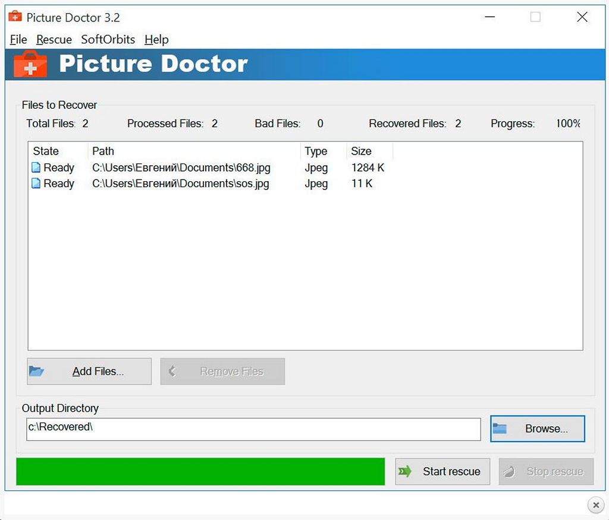Image resolution: width=609 pixels, height=520 pixels.
Task: Click the 1284 K size value
Action: 368,168
